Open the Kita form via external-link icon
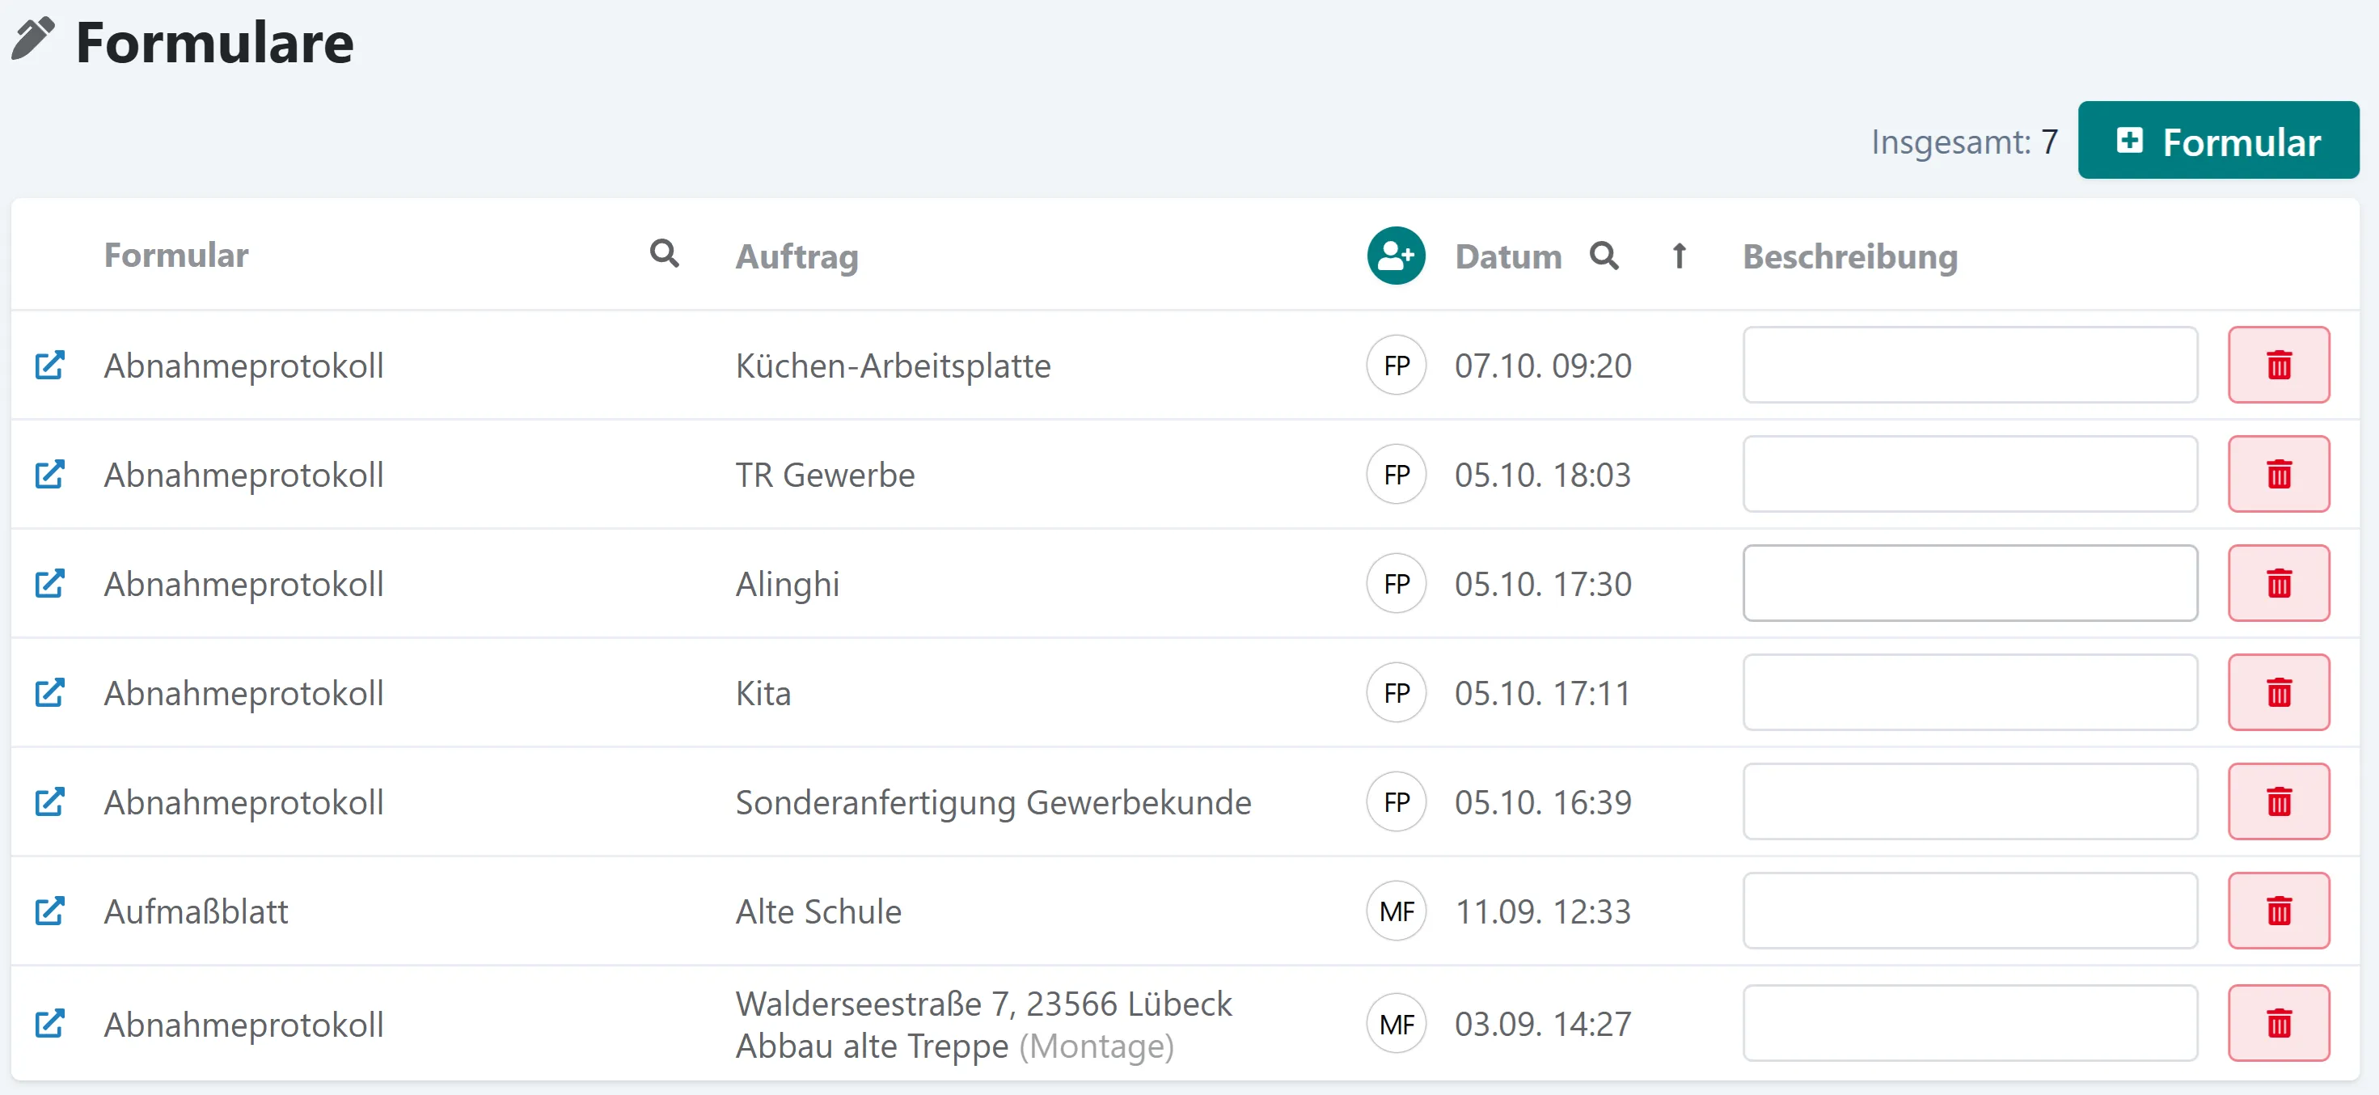The height and width of the screenshot is (1095, 2379). pyautogui.click(x=50, y=692)
